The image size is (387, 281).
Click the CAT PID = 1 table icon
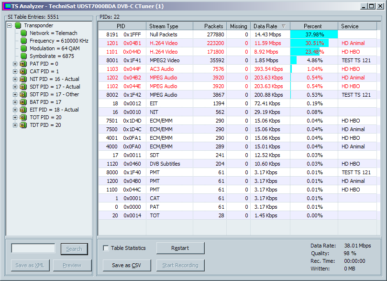pyautogui.click(x=23, y=71)
